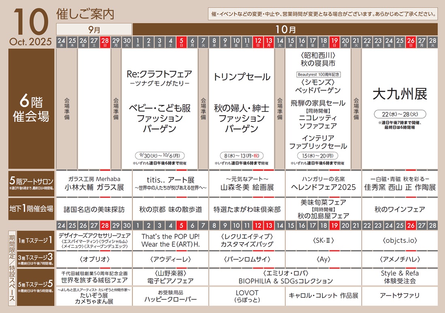Select the ヘレンドフェア2025 entry

tap(323, 187)
